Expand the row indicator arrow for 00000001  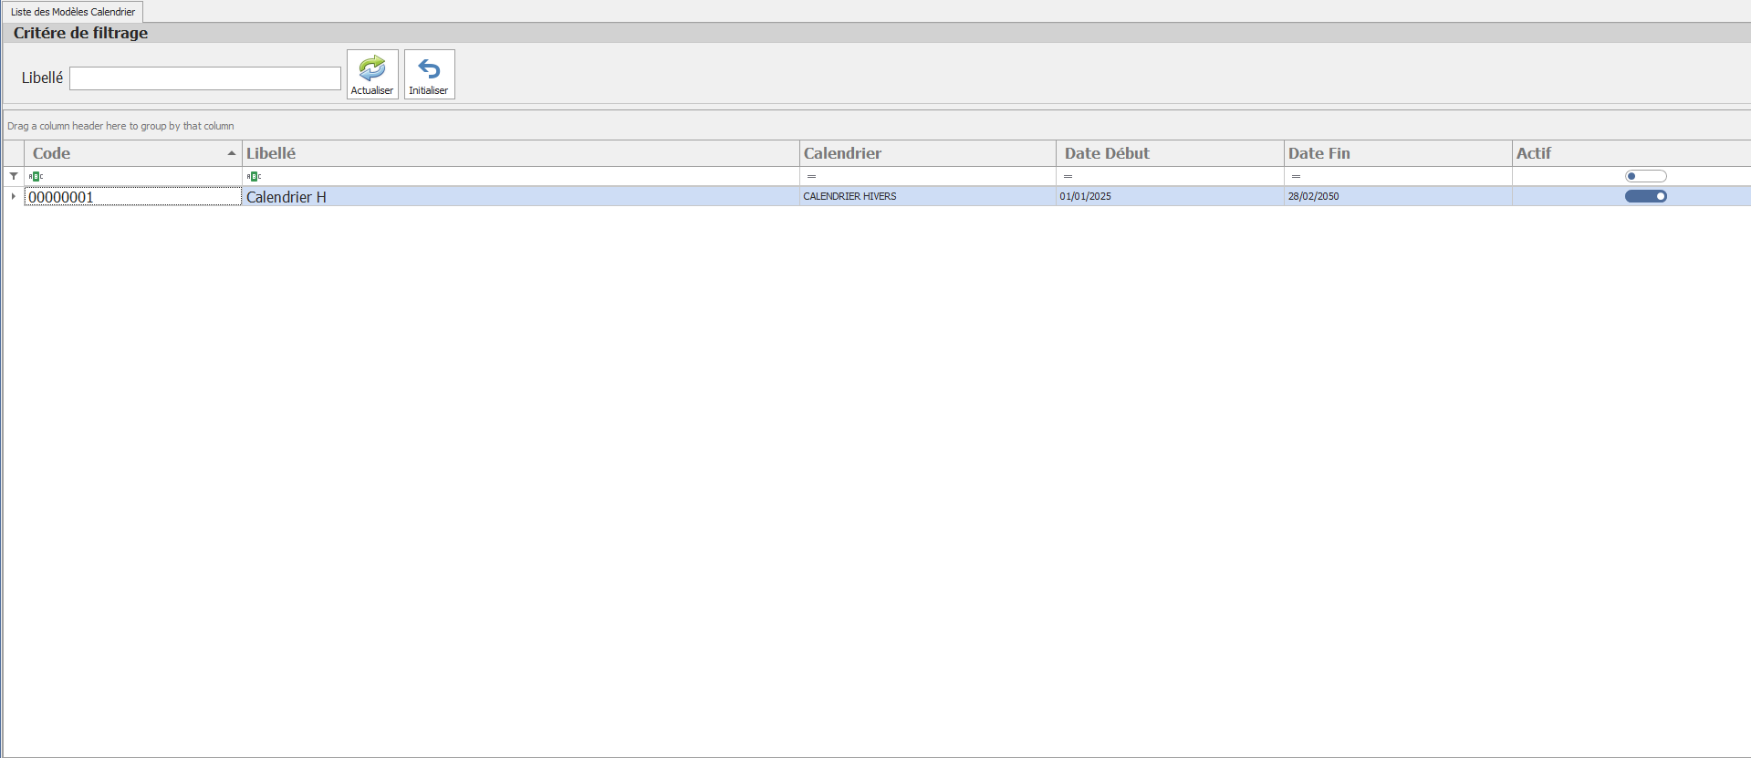point(14,196)
